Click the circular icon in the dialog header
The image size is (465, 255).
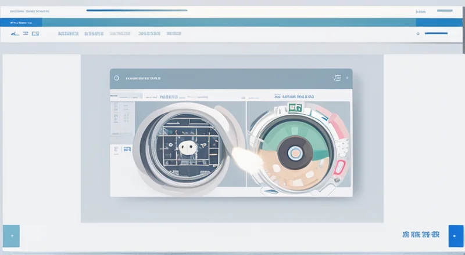(116, 77)
